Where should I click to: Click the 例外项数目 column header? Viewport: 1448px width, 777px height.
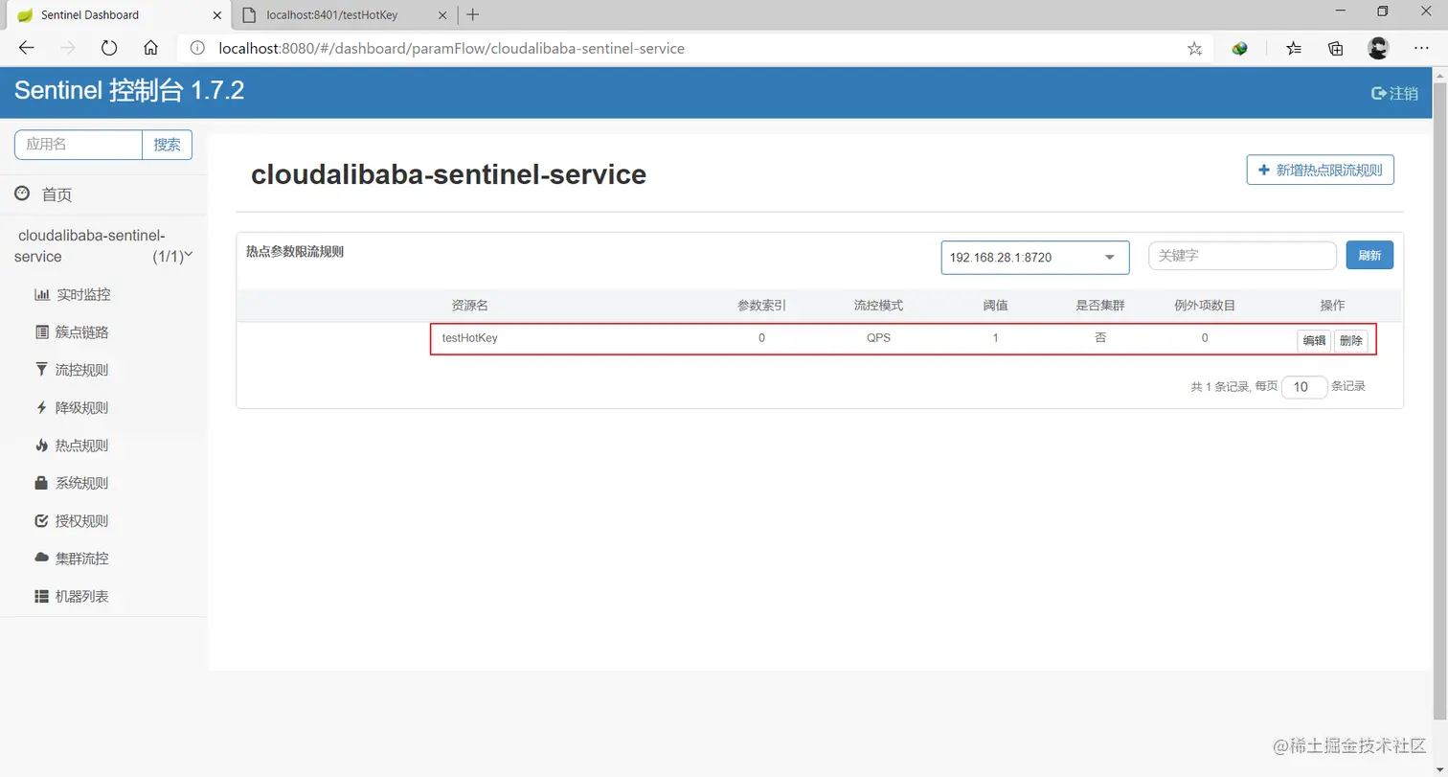[1205, 305]
